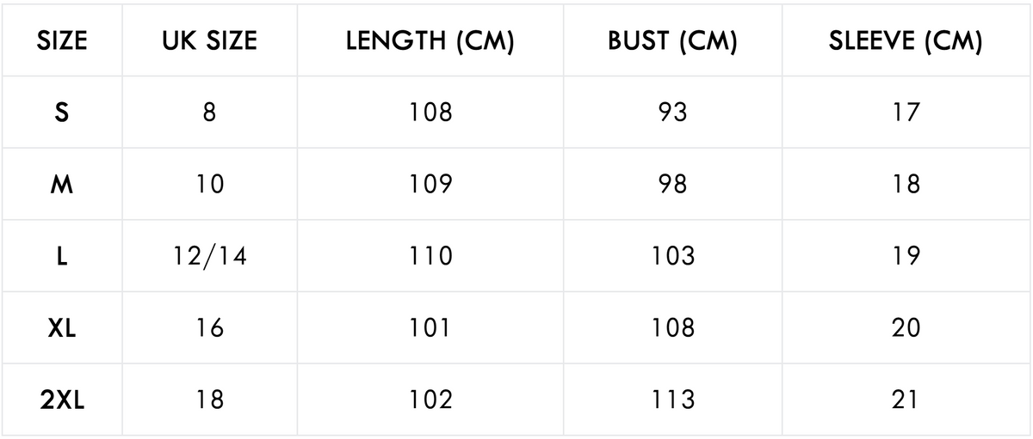Viewport: 1033px width, 439px height.
Task: Click the length value 108
Action: tap(430, 113)
